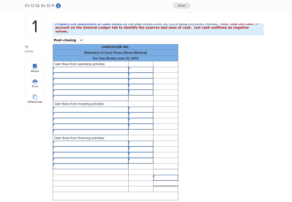The width and height of the screenshot is (292, 202).
Task: Select second financing activities description cell
Action: pos(91,149)
